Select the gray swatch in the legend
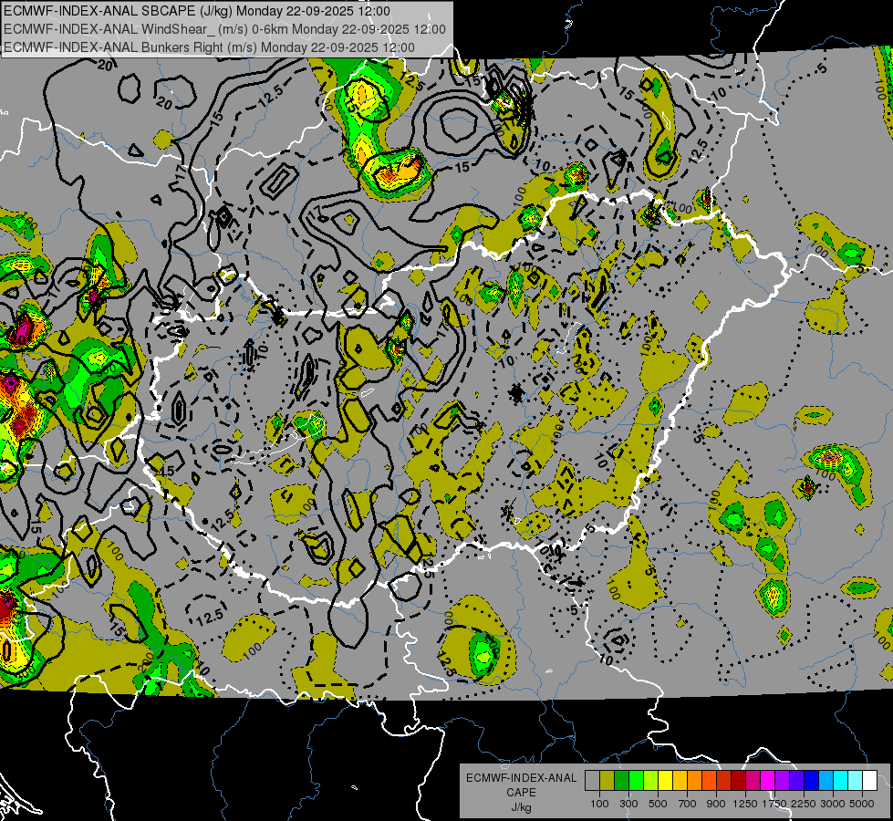The height and width of the screenshot is (821, 893). coord(592,781)
